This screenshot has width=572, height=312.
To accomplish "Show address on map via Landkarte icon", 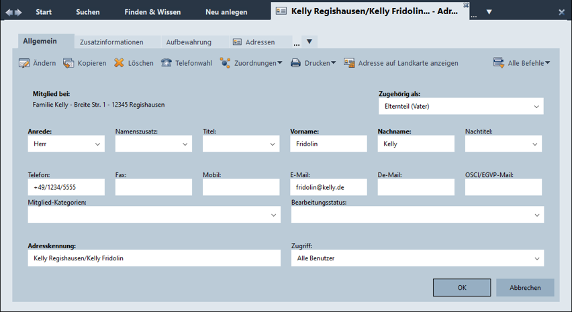I will (349, 63).
